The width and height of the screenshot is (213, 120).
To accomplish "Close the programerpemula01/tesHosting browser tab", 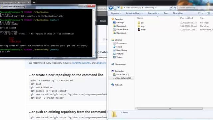I will click(x=28, y=3).
